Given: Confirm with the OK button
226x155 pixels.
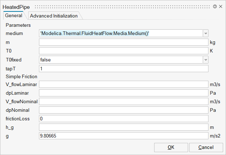Looking at the screenshot, I should coord(171,147).
